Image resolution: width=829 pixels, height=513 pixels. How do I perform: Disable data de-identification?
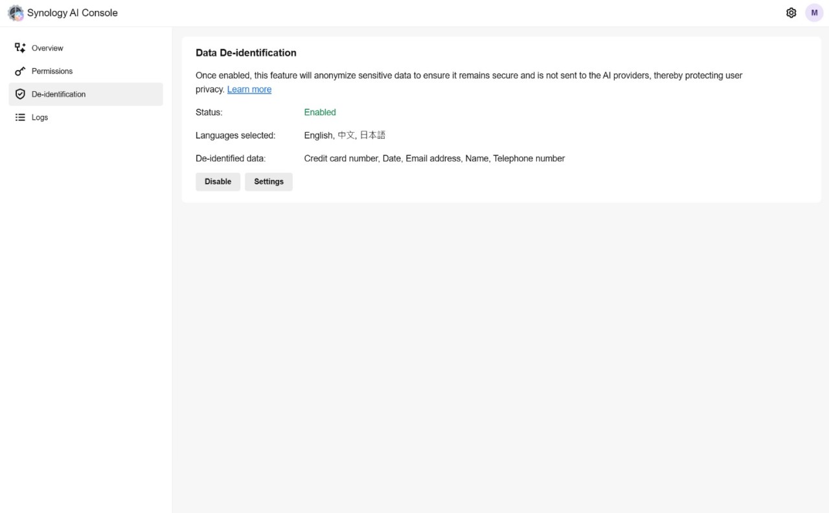(x=218, y=182)
